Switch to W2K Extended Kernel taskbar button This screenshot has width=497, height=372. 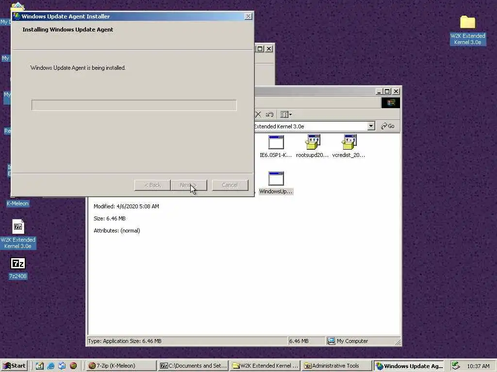click(265, 366)
